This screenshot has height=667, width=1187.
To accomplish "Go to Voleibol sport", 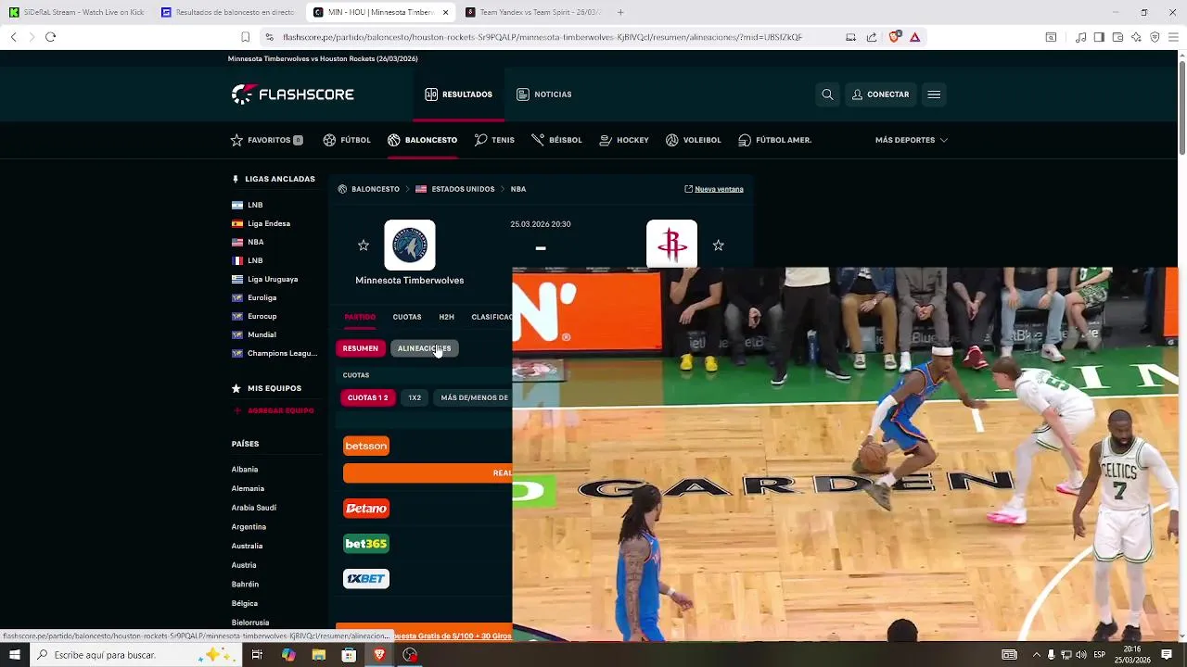I will click(x=693, y=140).
